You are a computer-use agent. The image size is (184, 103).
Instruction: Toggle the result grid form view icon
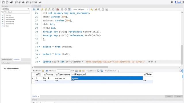pyautogui.click(x=181, y=71)
